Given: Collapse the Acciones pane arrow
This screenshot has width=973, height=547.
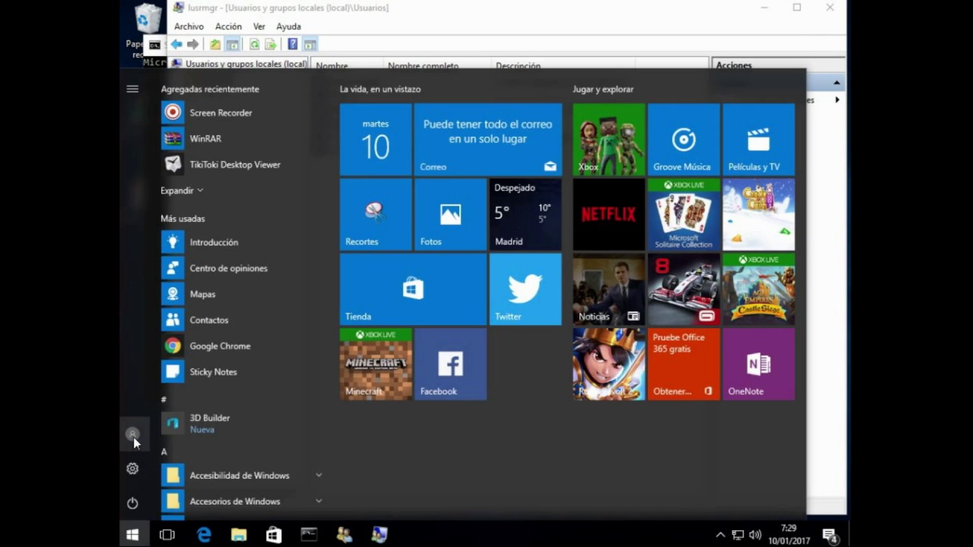Looking at the screenshot, I should 836,82.
